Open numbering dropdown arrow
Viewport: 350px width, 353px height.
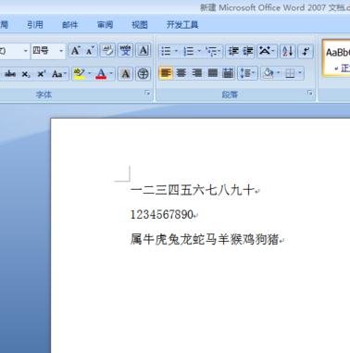click(x=199, y=51)
